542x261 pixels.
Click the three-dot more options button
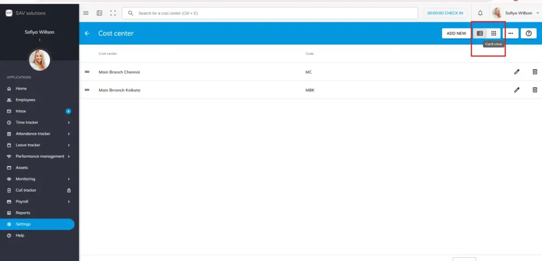510,33
